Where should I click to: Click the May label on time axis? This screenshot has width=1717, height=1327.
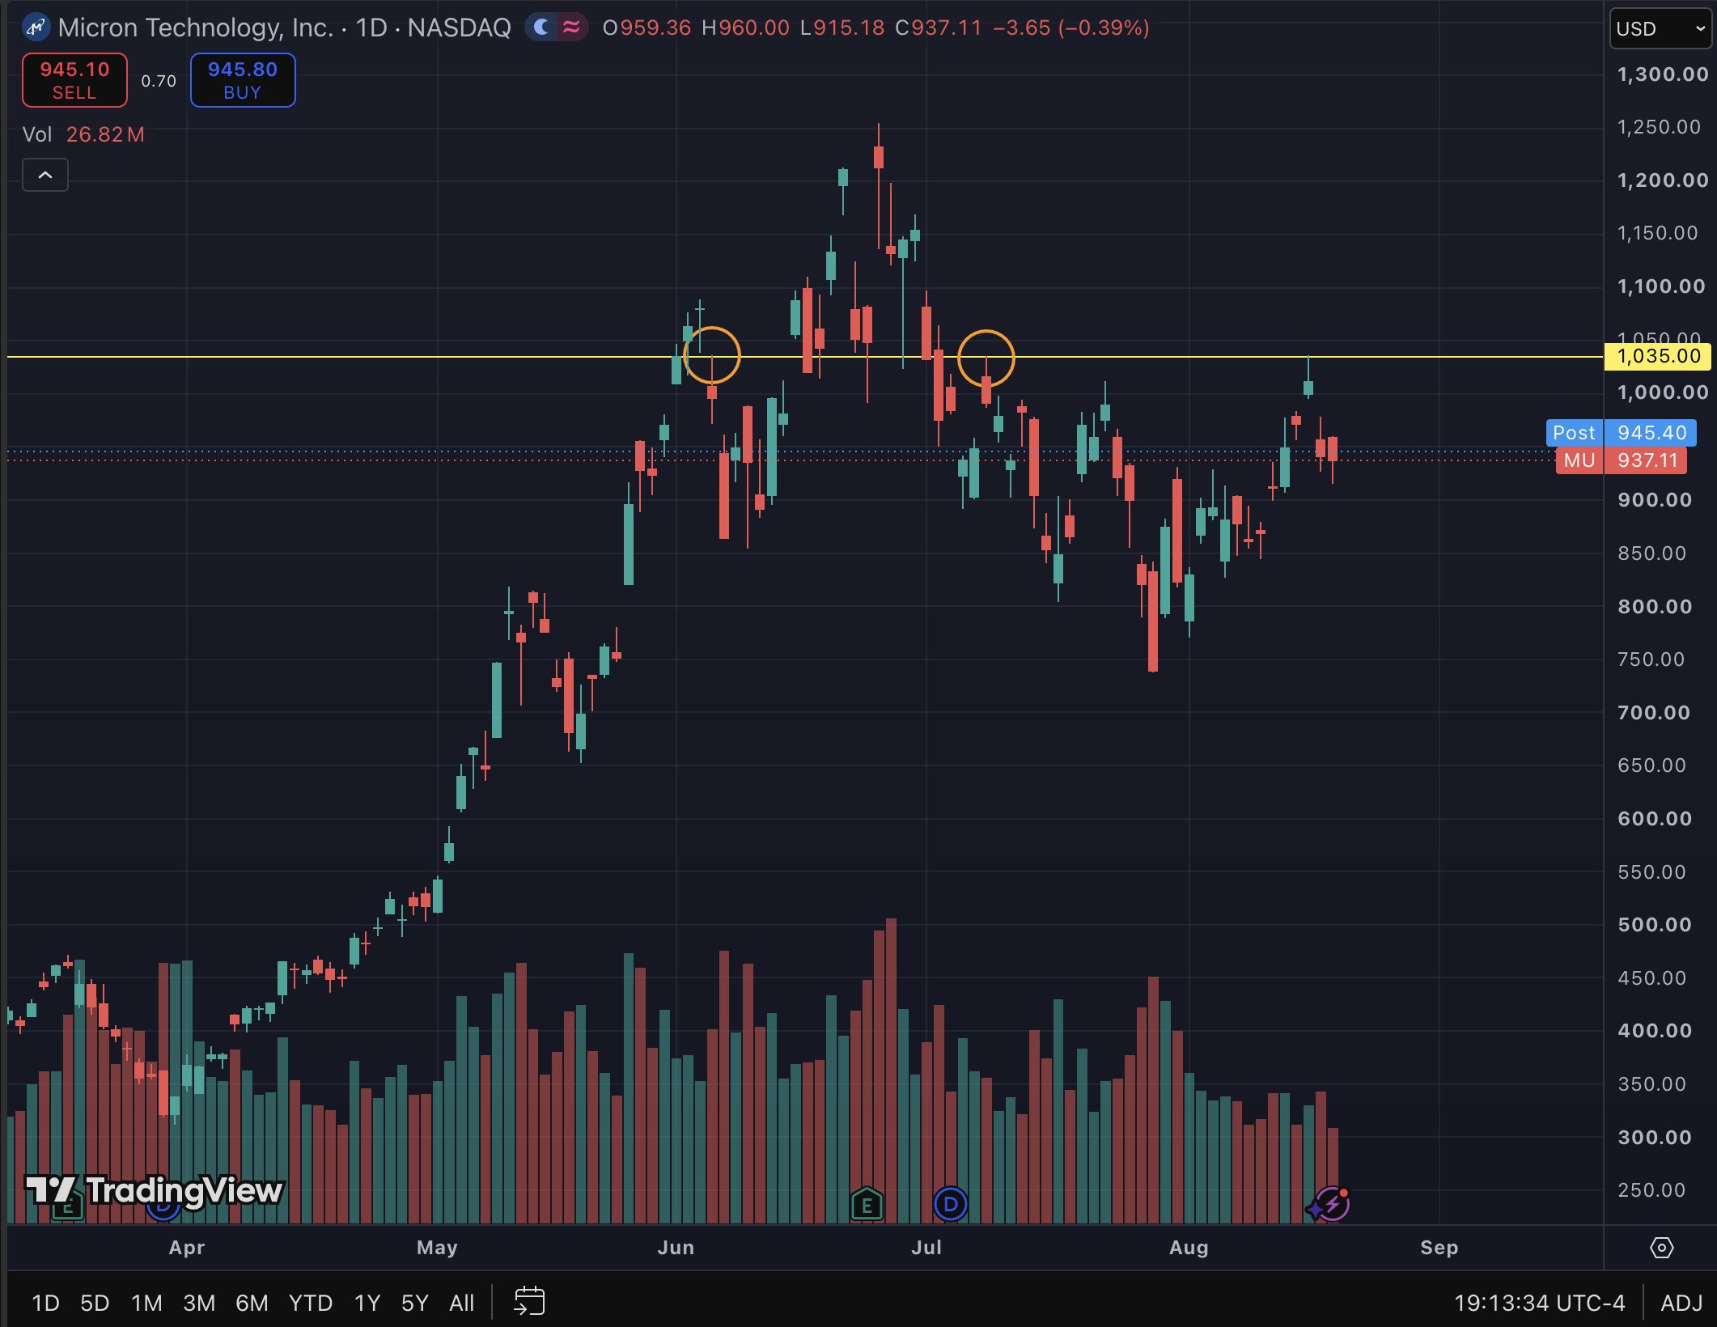(x=437, y=1248)
